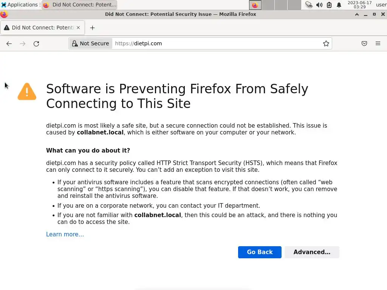The width and height of the screenshot is (387, 290).
Task: Expand the Advanced… details button
Action: 311,252
